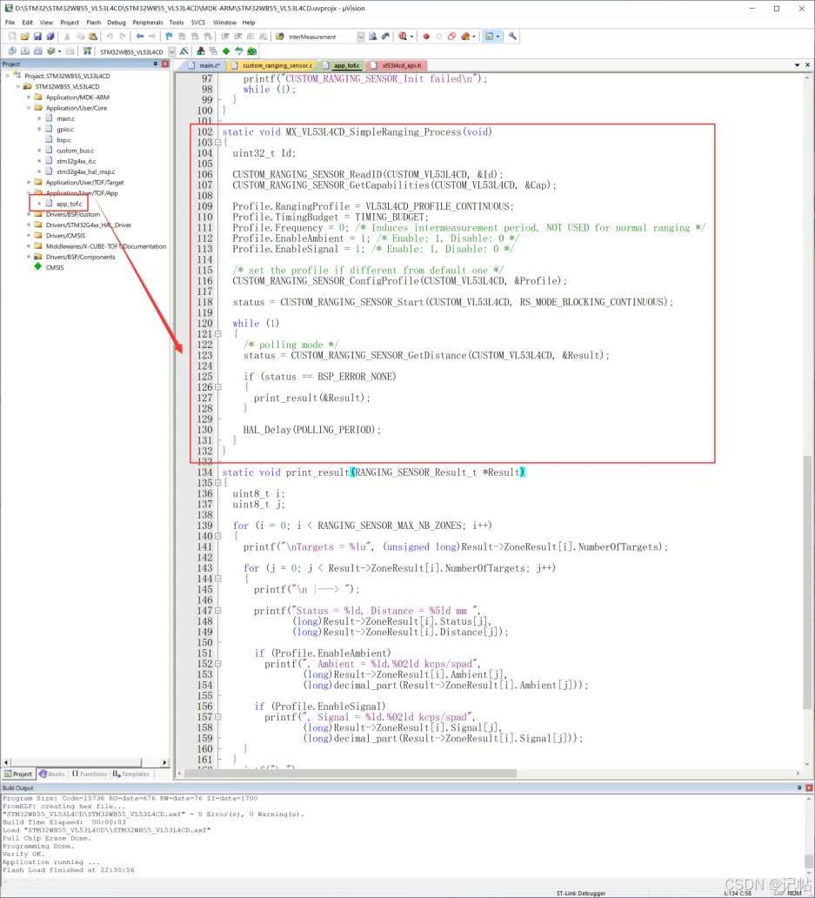Open the Flash menu
Viewport: 815px width, 898px height.
click(93, 23)
